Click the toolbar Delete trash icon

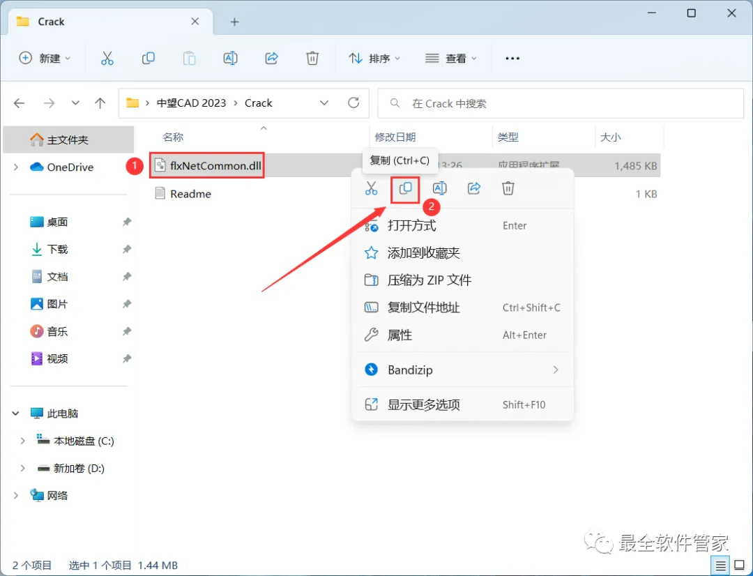(312, 58)
